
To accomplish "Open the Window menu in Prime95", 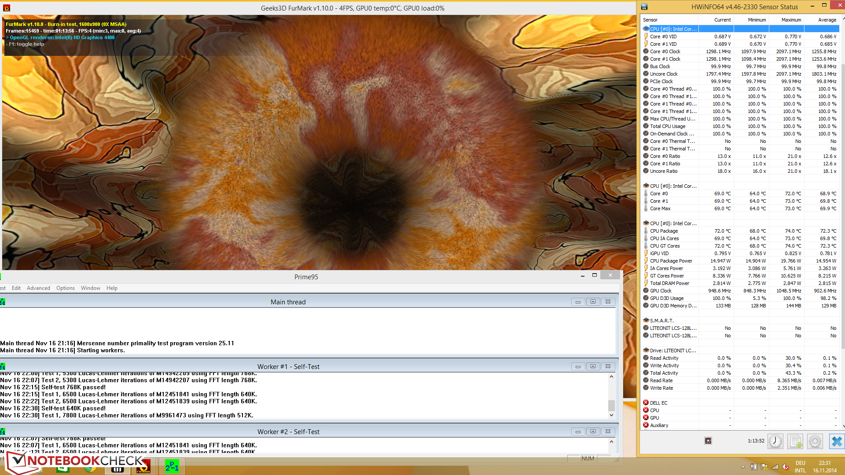I will point(91,288).
